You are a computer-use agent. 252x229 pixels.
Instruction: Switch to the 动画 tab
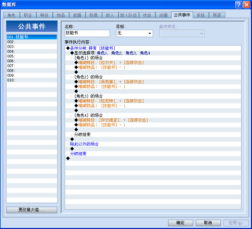point(163,15)
